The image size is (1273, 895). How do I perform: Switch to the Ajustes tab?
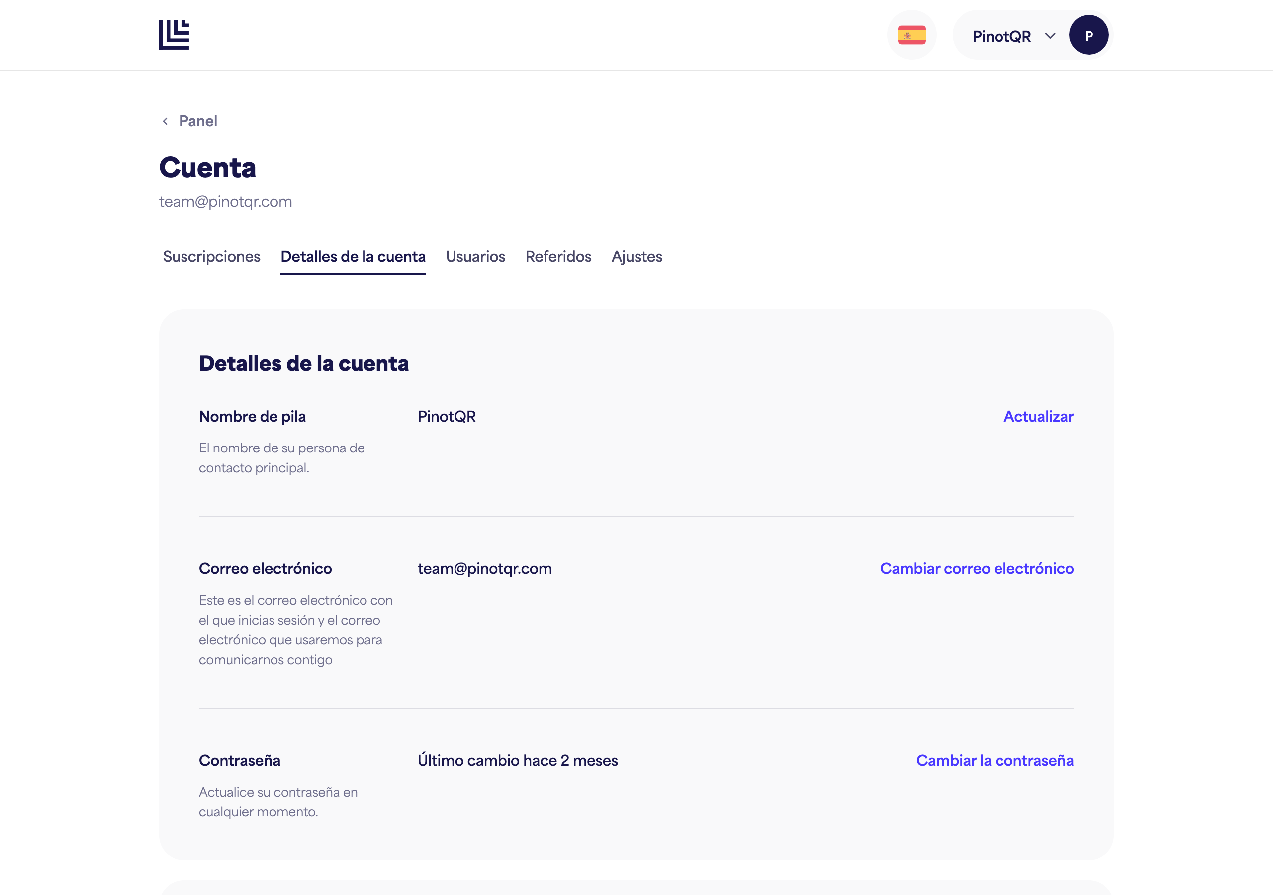click(637, 257)
